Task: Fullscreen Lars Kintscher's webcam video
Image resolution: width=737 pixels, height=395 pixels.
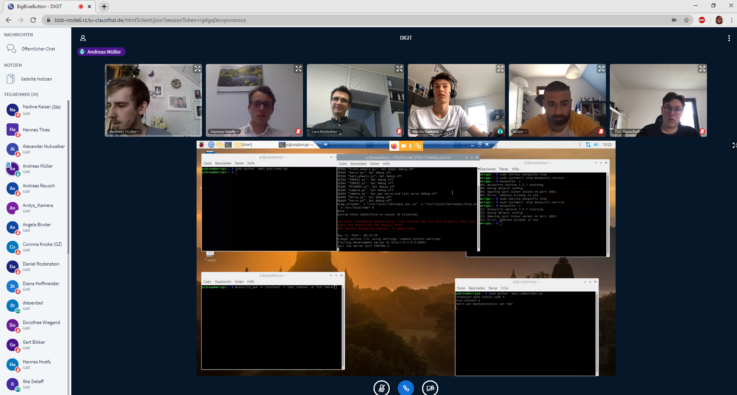Action: tap(399, 69)
